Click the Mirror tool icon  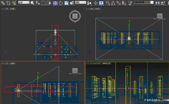coord(157,3)
